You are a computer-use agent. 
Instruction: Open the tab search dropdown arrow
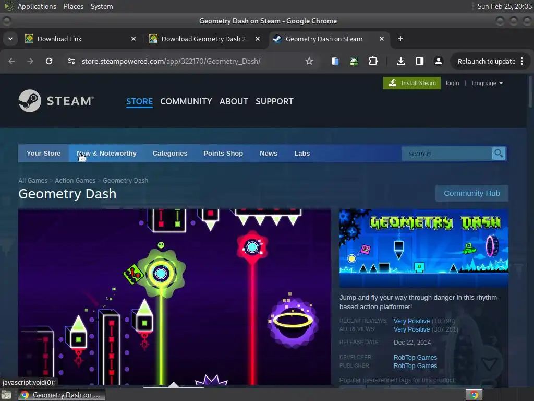click(x=10, y=39)
